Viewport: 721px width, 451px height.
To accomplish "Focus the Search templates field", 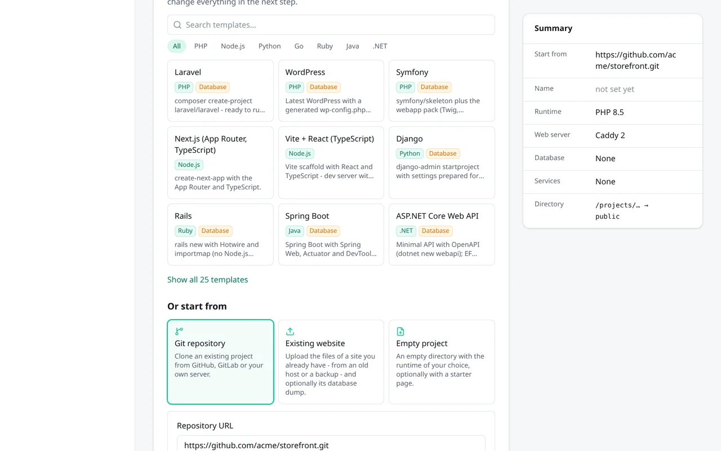I will 331,25.
